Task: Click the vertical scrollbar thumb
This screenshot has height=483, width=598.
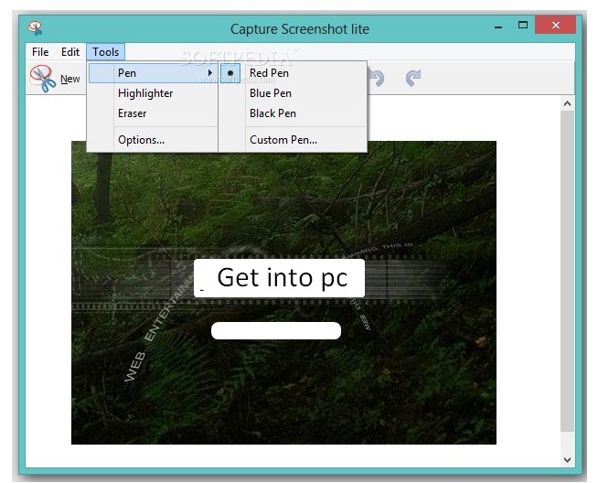Action: point(568,271)
